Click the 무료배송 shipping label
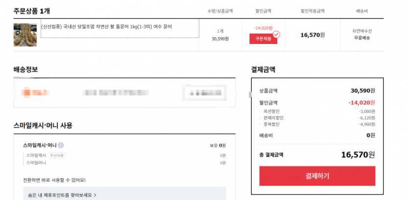The image size is (409, 200). (361, 38)
